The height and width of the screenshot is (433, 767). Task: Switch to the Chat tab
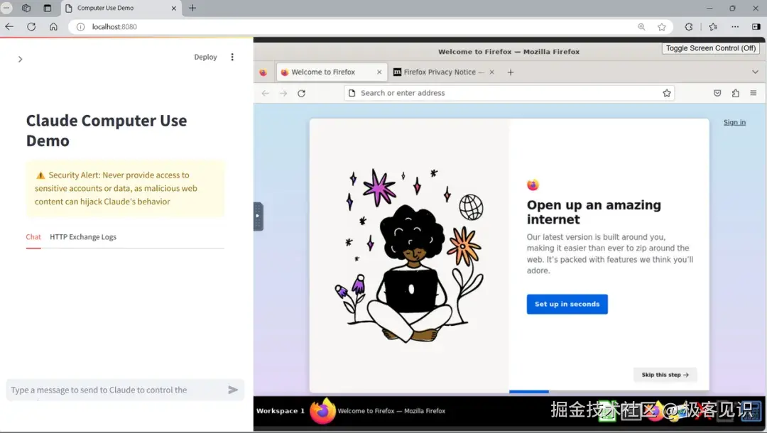click(x=33, y=237)
